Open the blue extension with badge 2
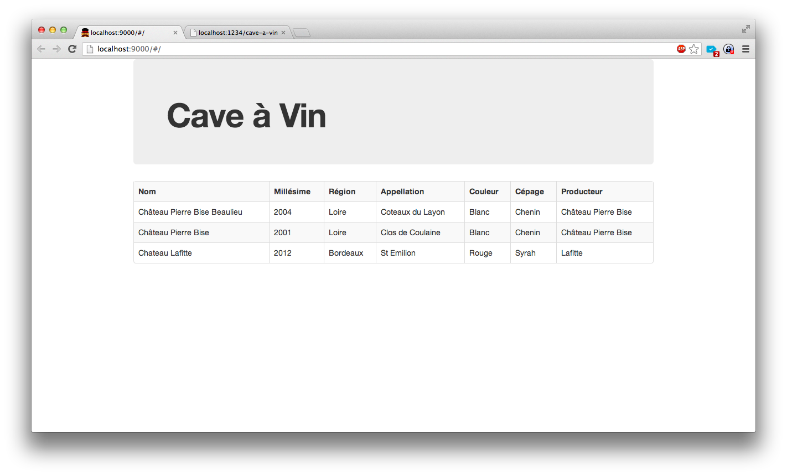 tap(712, 50)
